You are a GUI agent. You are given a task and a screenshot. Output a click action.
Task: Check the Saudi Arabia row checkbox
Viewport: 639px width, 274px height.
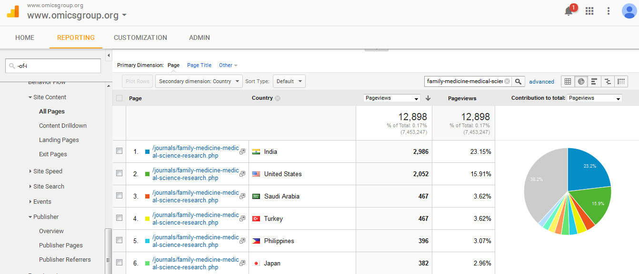coord(119,195)
